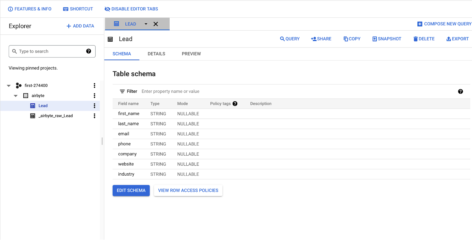Open the Preview tab

pyautogui.click(x=191, y=54)
